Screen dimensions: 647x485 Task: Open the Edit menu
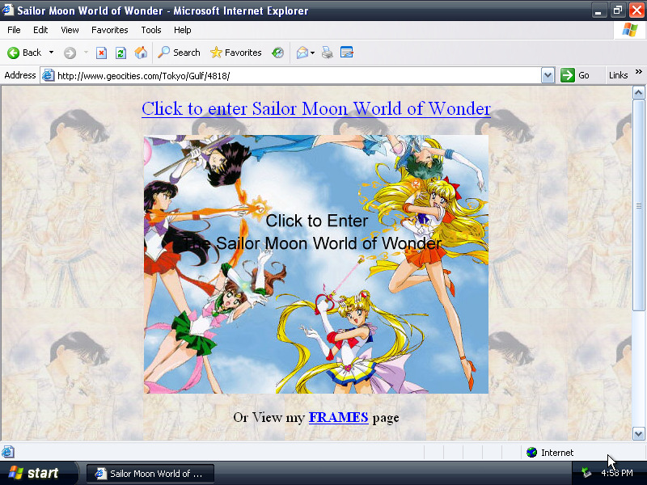[x=40, y=30]
